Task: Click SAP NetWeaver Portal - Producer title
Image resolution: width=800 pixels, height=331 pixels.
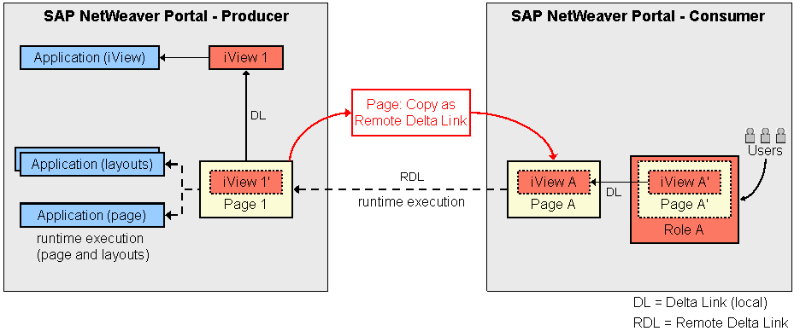Action: 167,16
